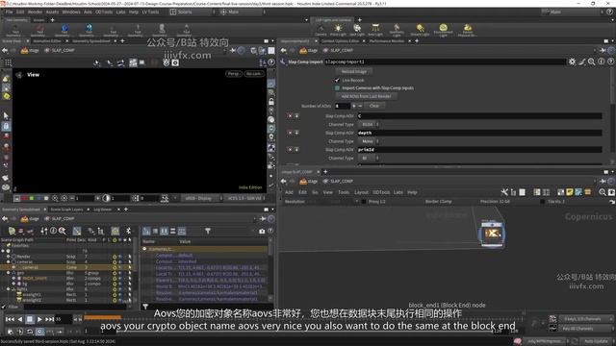Open the network editor wrench tool icon
Screen dimensions: 616x346
coord(504,192)
